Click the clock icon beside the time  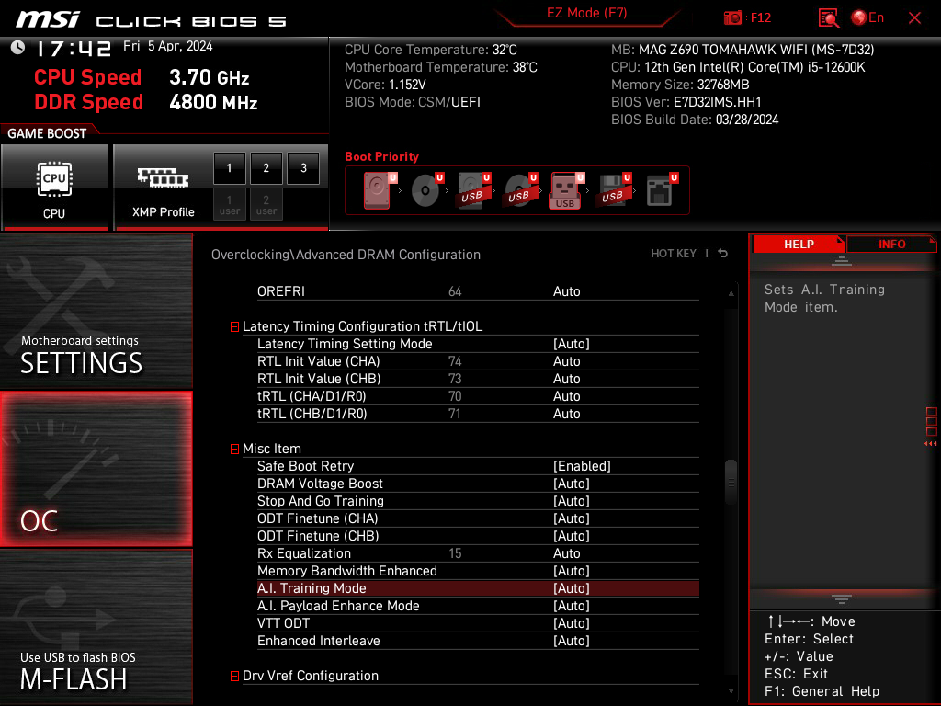tap(17, 48)
